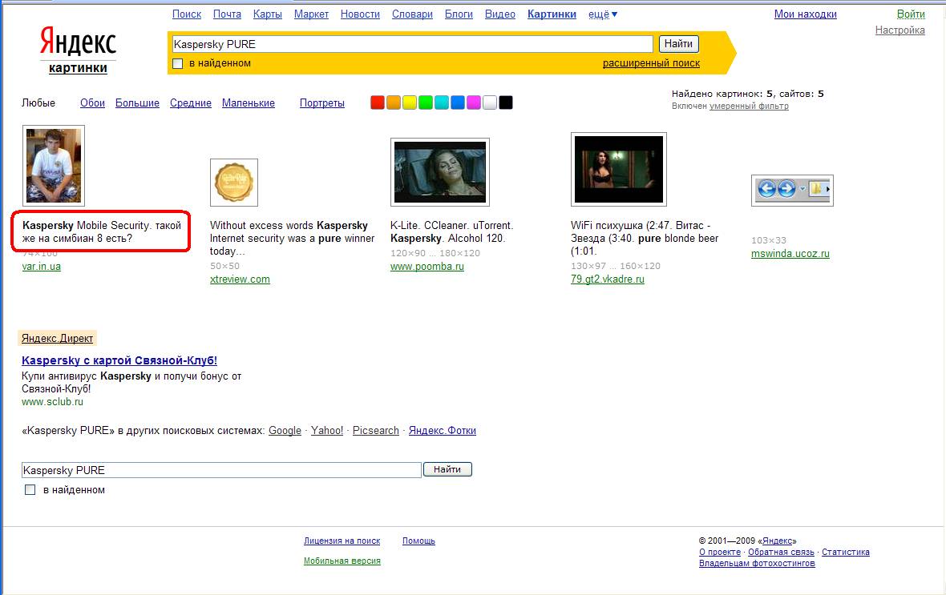Viewport: 946px width, 595px height.
Task: Click the bottom Найти button
Action: point(447,469)
